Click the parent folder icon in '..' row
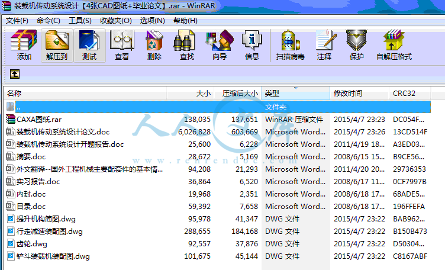445x270 pixels. (10, 107)
